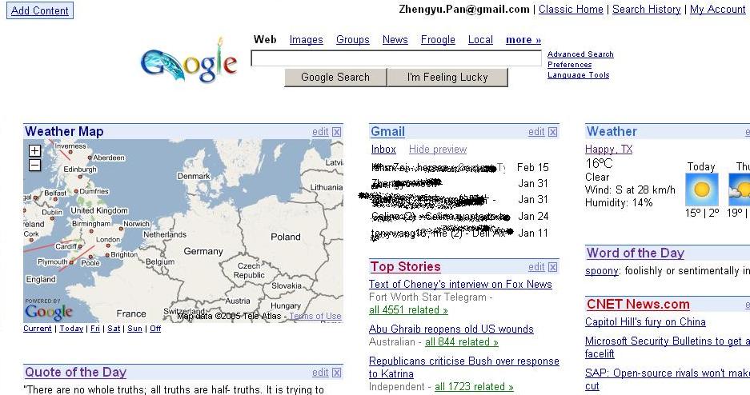Focus the Google search input box
The width and height of the screenshot is (750, 395).
coord(396,58)
